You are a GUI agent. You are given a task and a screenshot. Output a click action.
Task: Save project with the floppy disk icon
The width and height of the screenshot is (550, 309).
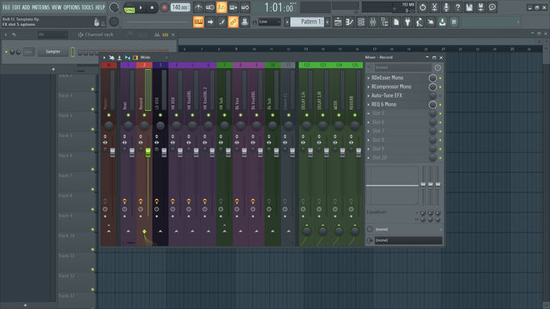[469, 7]
